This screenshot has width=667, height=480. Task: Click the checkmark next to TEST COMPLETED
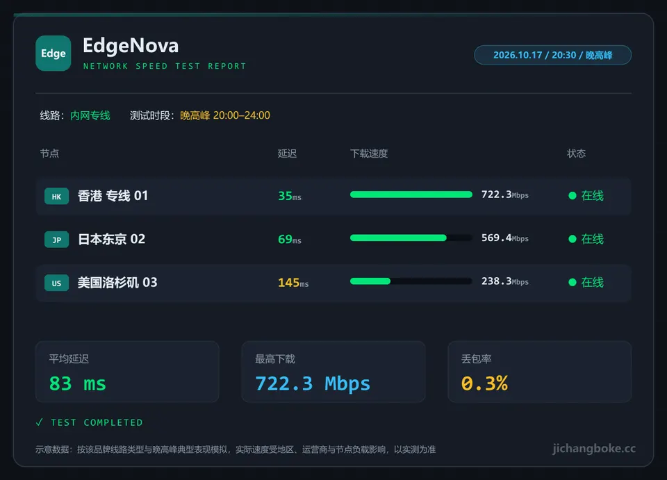[x=40, y=422]
